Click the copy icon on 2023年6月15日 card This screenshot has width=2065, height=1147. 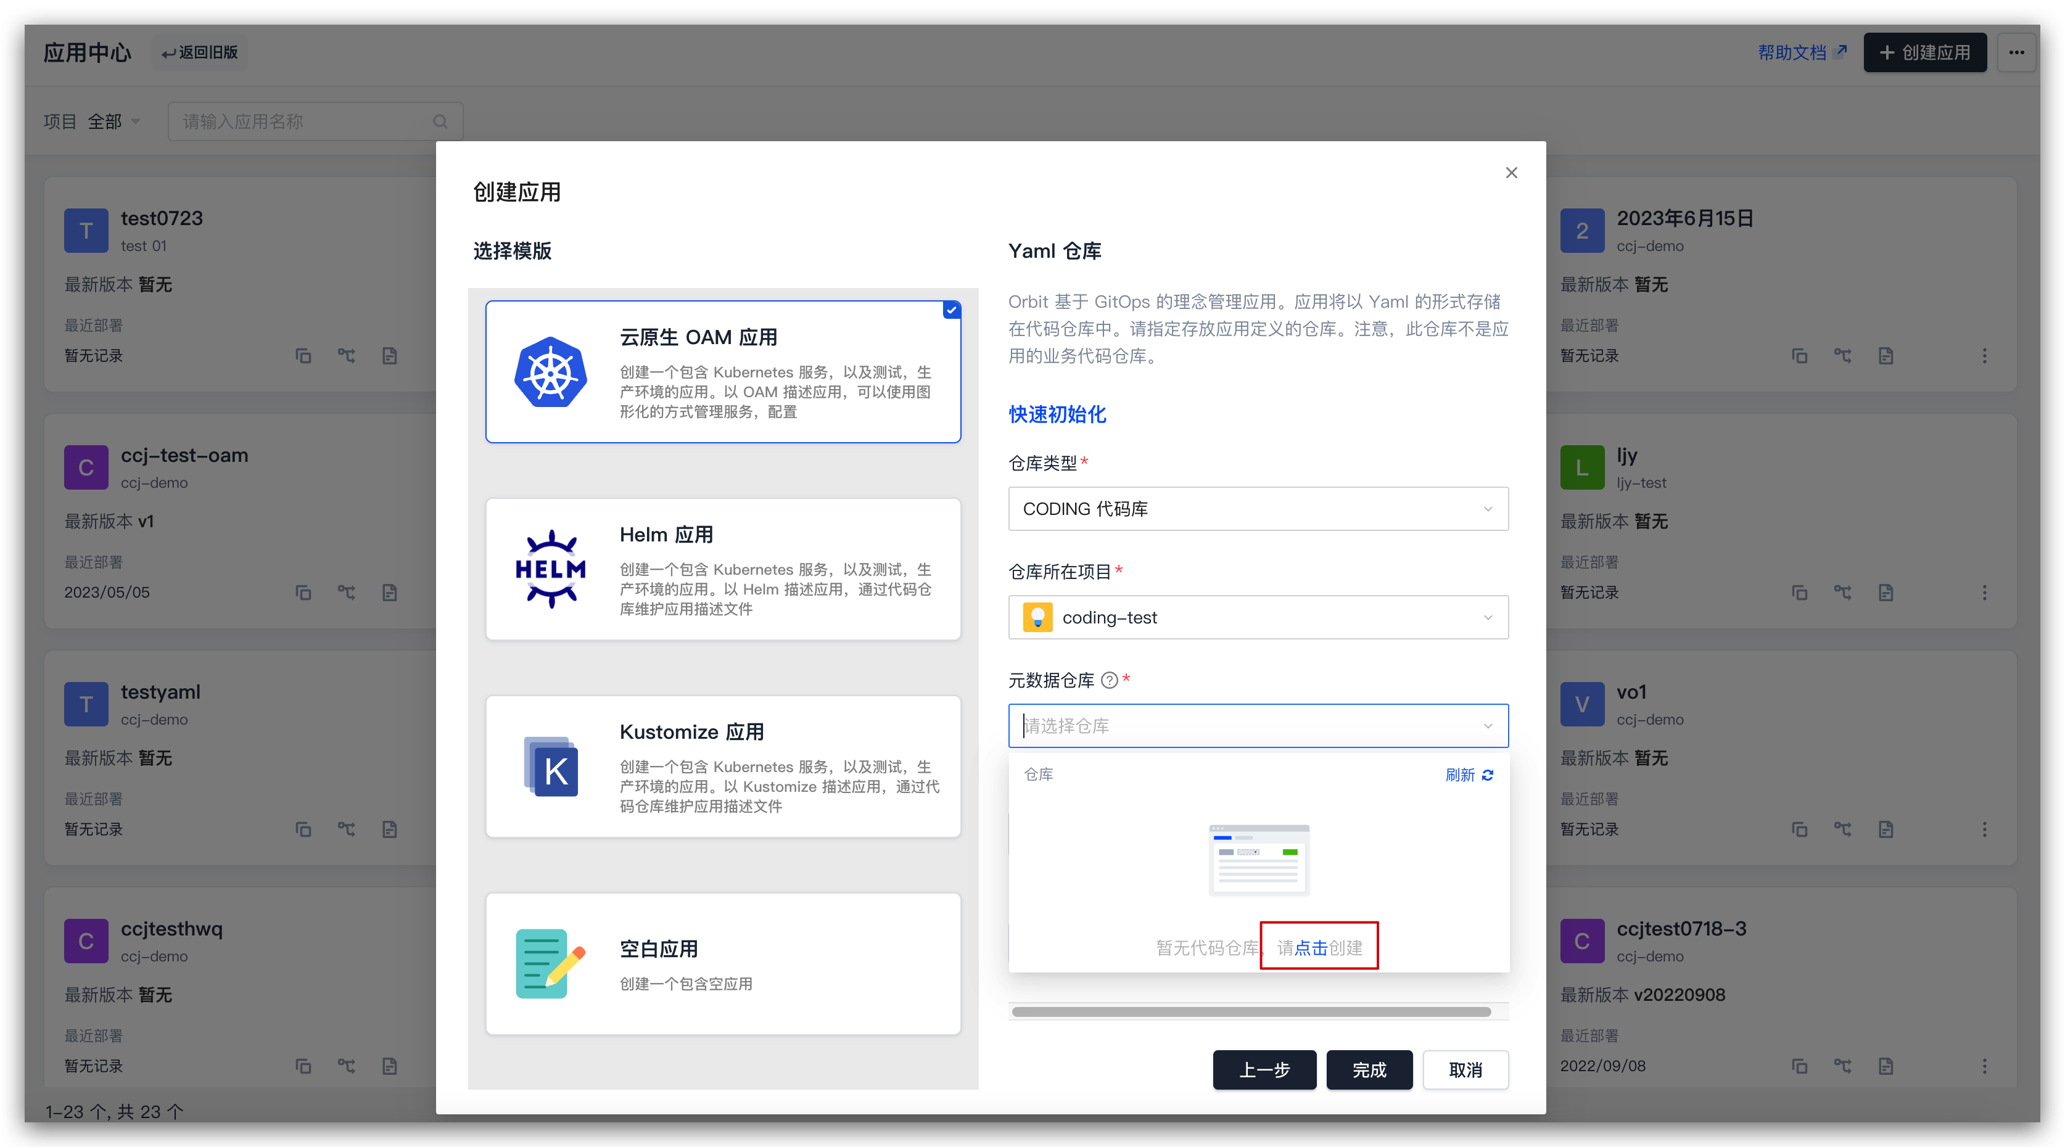1800,356
